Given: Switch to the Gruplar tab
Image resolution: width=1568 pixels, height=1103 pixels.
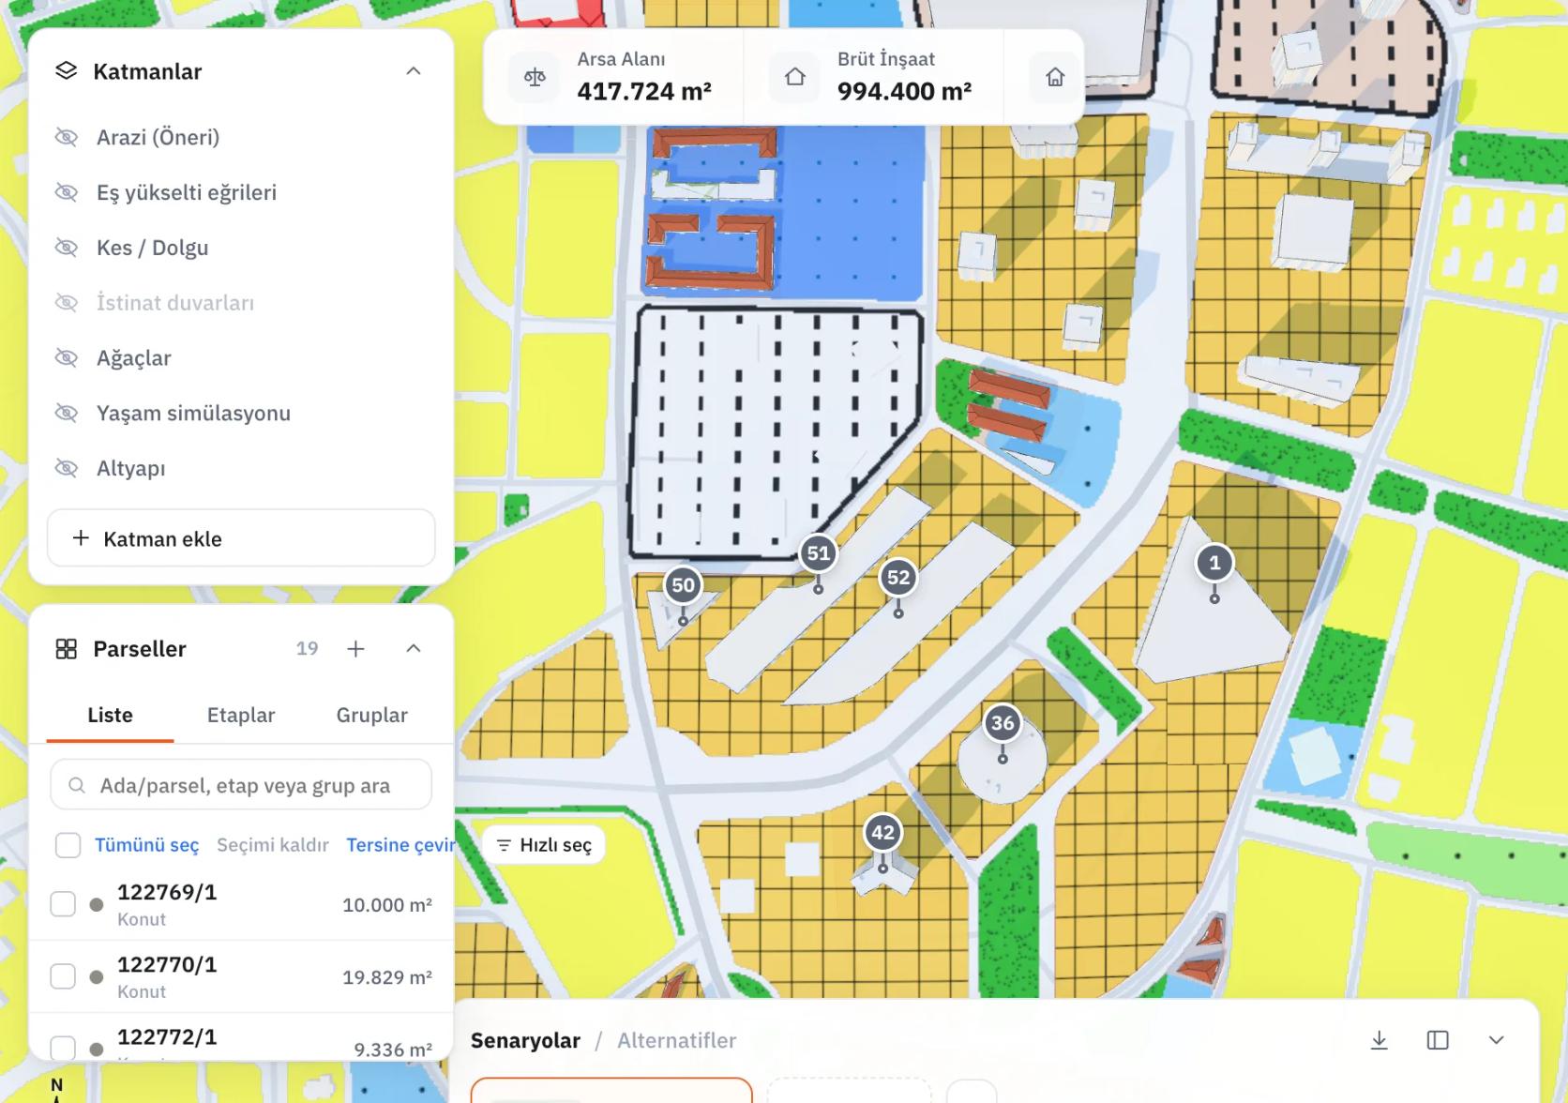Looking at the screenshot, I should pyautogui.click(x=372, y=715).
